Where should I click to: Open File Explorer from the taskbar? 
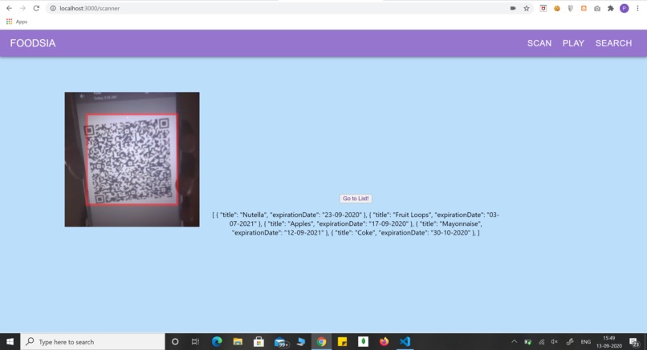[x=238, y=342]
